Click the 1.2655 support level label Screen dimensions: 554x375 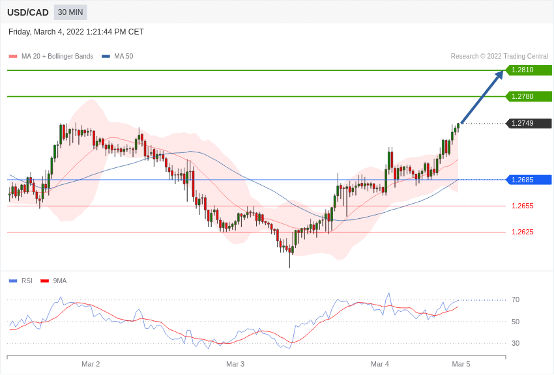click(x=523, y=206)
